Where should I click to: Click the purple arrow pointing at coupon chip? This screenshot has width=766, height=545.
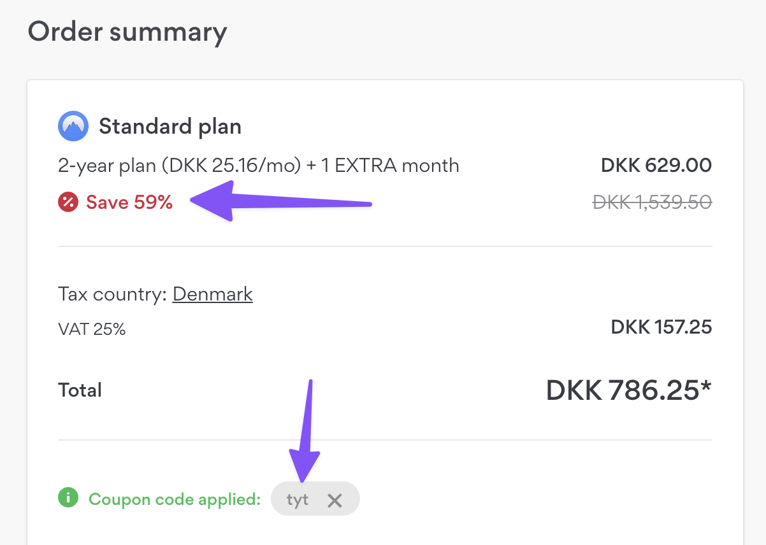pyautogui.click(x=307, y=430)
